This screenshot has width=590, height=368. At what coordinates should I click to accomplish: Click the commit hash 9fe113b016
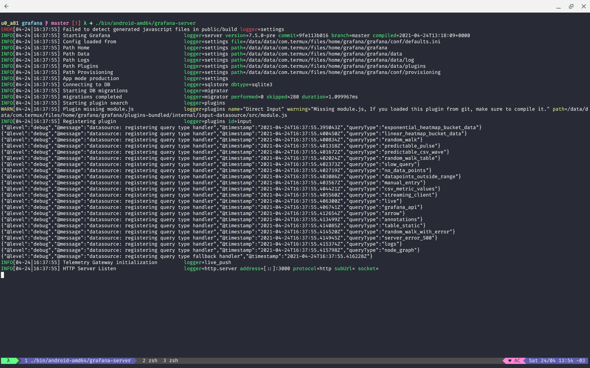pyautogui.click(x=313, y=35)
